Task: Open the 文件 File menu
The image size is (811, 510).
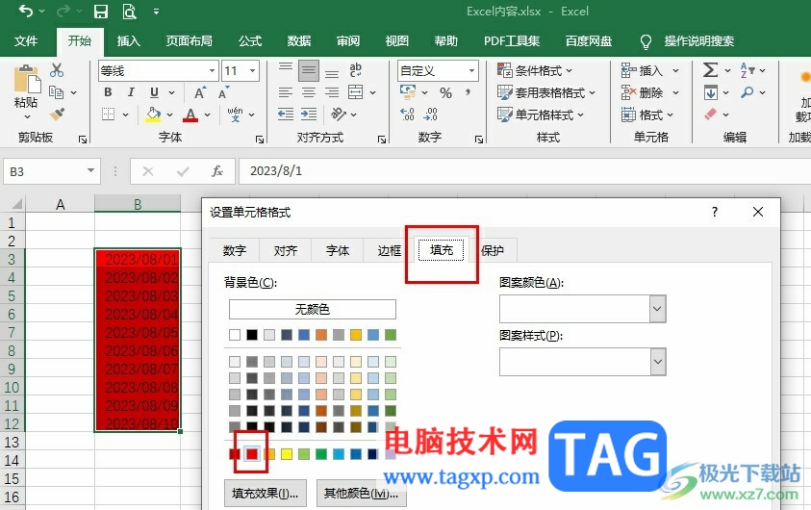Action: 26,40
